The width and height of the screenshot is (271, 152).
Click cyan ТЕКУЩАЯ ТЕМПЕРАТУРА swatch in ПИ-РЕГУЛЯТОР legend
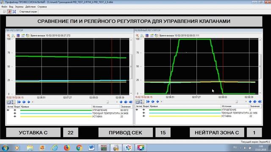point(56,113)
